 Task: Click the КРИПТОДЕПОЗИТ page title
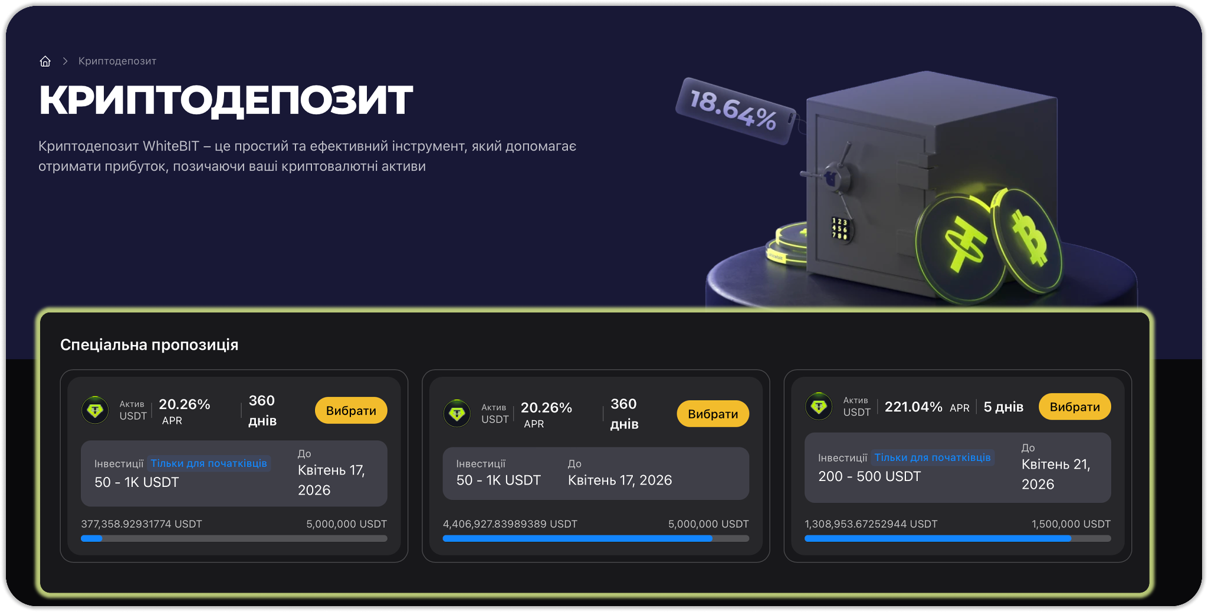[x=225, y=100]
